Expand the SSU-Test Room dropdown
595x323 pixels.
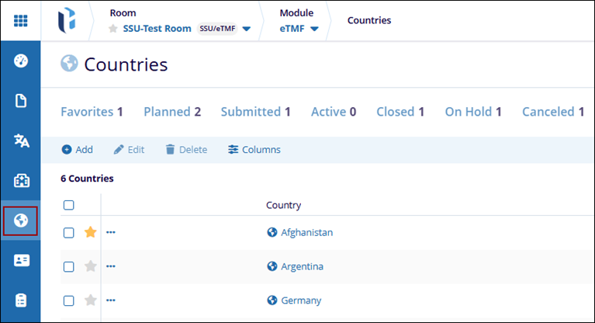(x=247, y=30)
